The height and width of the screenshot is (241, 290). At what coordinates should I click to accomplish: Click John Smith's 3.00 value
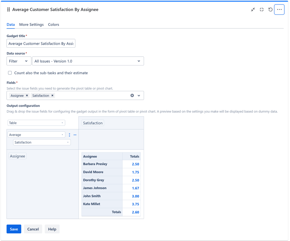click(135, 196)
